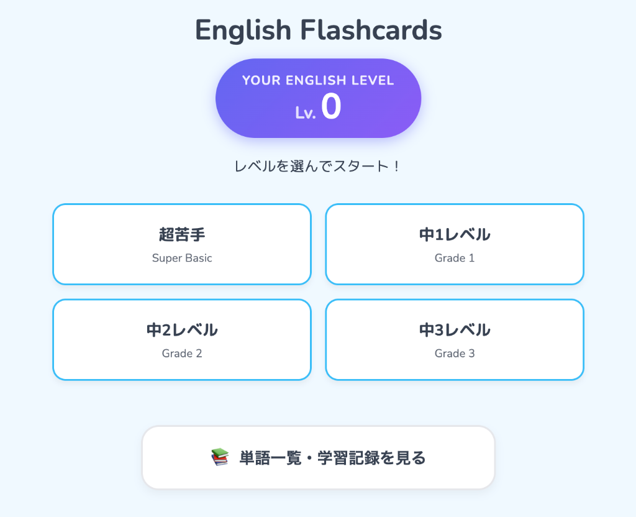
Task: Click the purple YOUR ENGLISH LEVEL badge
Action: (318, 98)
